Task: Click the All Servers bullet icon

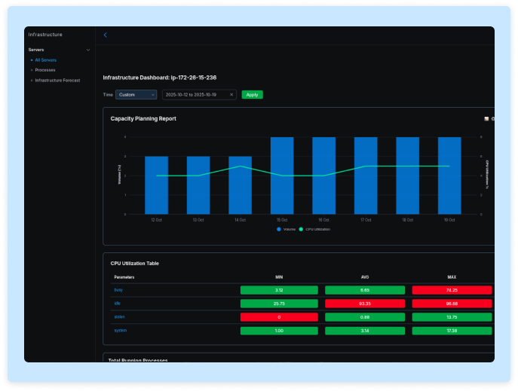Action: [32, 60]
